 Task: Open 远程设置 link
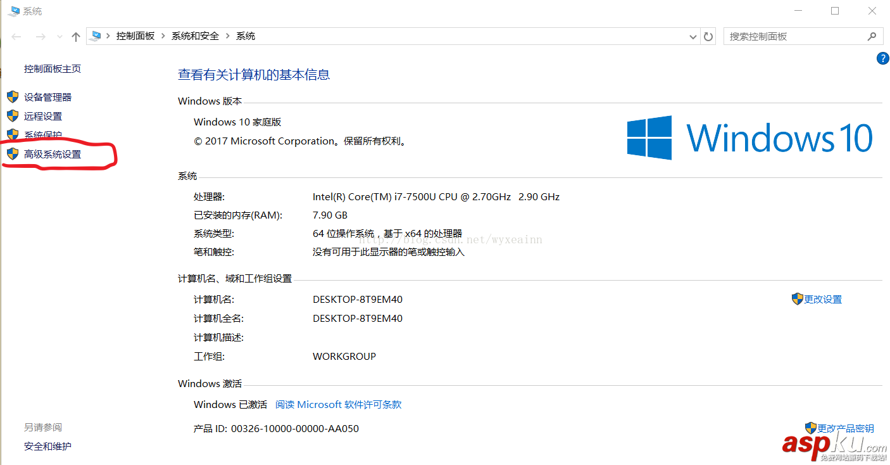click(x=43, y=116)
